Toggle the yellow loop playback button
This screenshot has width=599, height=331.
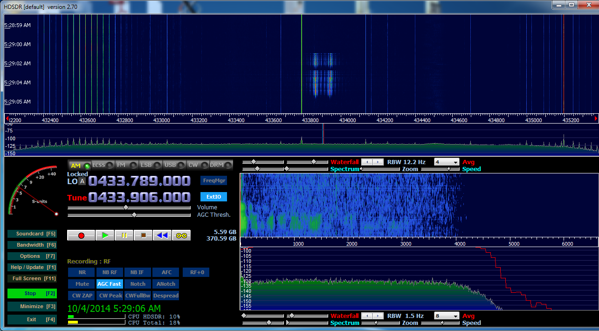181,235
